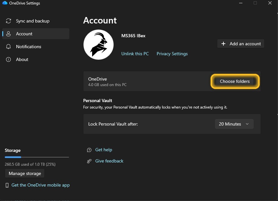Click the Storage heading
This screenshot has width=278, height=201.
[x=13, y=151]
